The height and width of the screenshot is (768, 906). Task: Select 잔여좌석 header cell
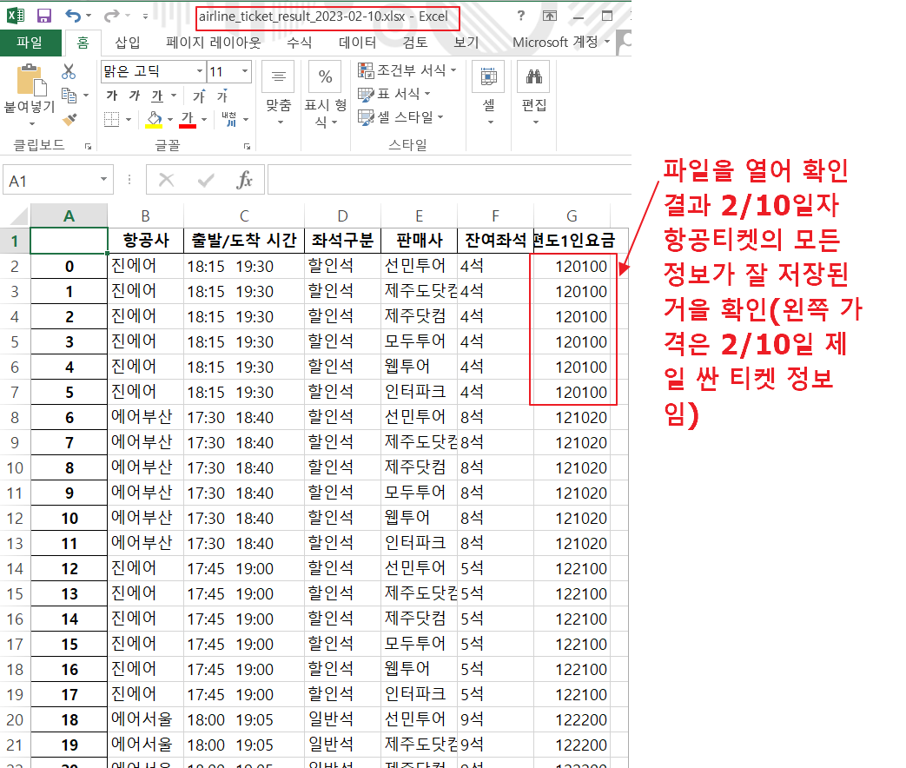pyautogui.click(x=495, y=241)
